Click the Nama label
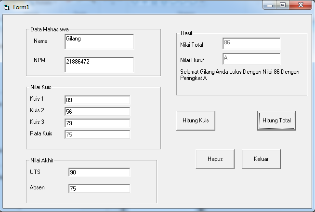315x212 pixels. (x=40, y=41)
